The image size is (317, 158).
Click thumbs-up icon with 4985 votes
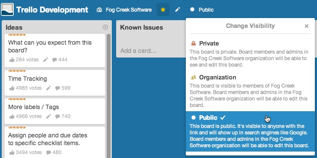pyautogui.click(x=12, y=88)
